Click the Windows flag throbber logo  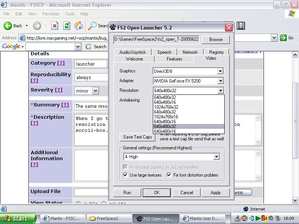[292, 14]
